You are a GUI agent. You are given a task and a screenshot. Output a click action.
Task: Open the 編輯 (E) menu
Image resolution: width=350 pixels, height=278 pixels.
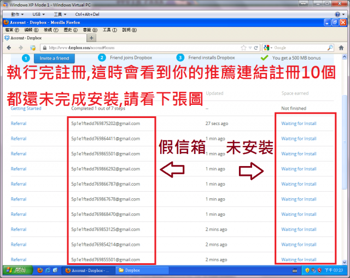click(31, 30)
